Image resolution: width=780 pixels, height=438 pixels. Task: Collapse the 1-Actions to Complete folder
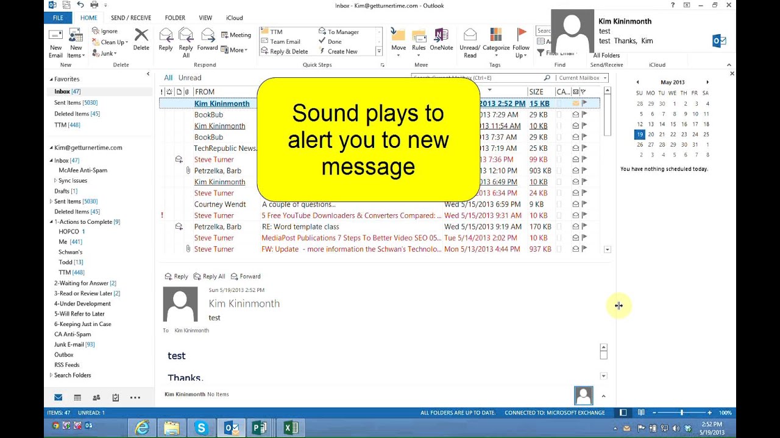[51, 222]
